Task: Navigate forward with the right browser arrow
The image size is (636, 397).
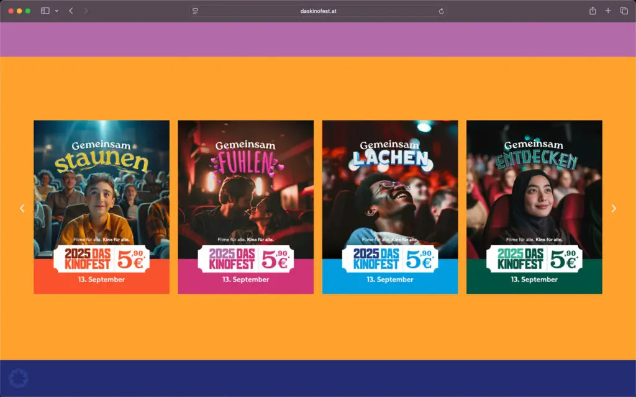Action: point(86,10)
